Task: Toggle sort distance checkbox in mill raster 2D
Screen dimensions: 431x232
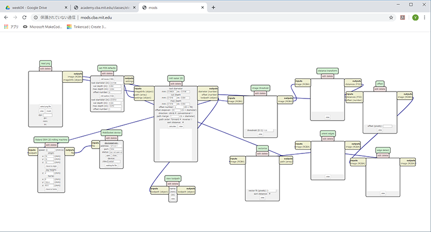Action: click(183, 122)
